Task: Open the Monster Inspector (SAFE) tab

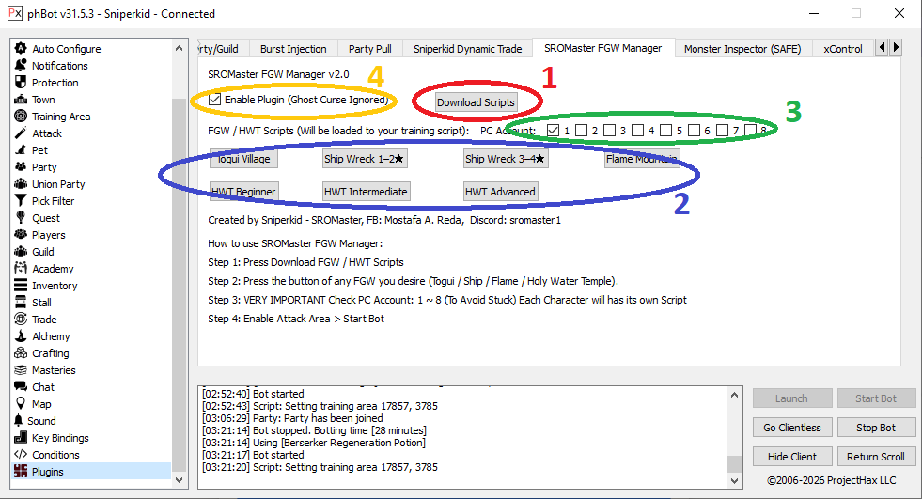Action: (x=743, y=49)
